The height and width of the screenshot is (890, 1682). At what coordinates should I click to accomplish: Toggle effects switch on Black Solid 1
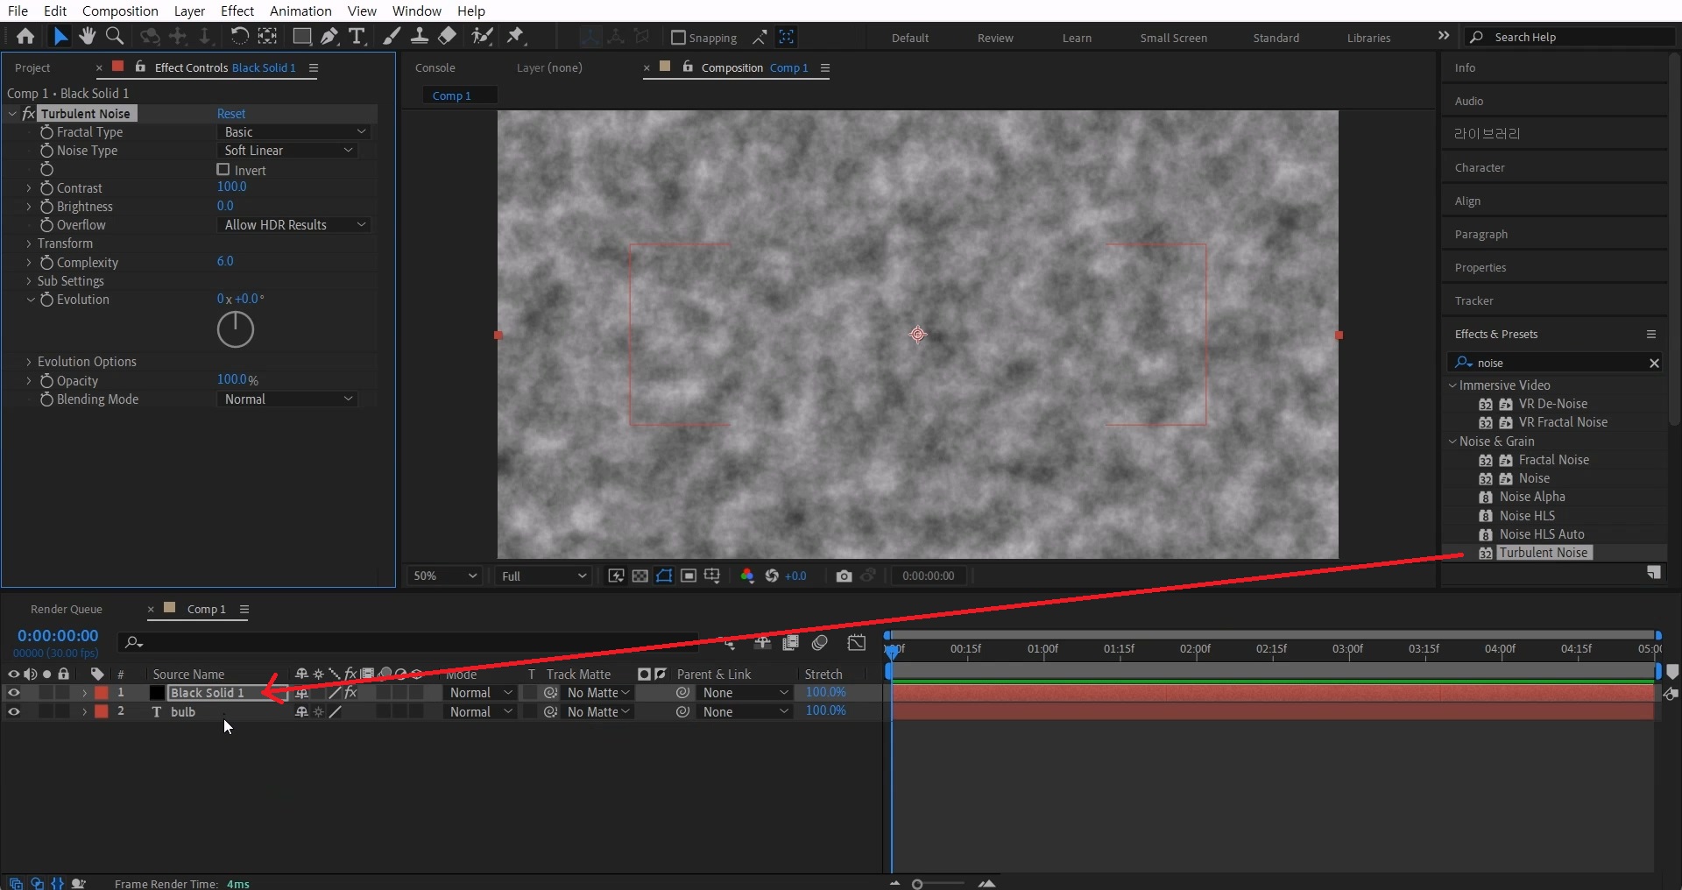[x=351, y=693]
